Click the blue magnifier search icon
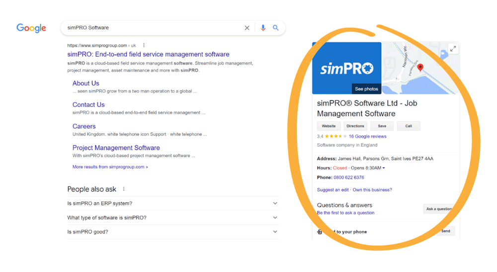Image resolution: width=497 pixels, height=272 pixels. 276,28
